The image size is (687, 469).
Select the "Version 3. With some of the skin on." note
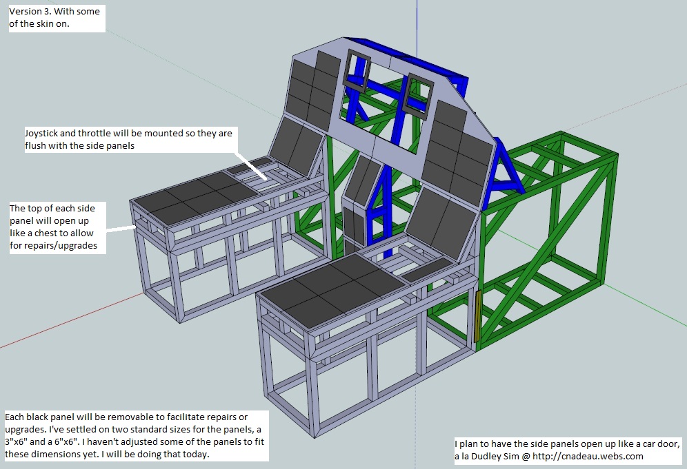pyautogui.click(x=57, y=18)
